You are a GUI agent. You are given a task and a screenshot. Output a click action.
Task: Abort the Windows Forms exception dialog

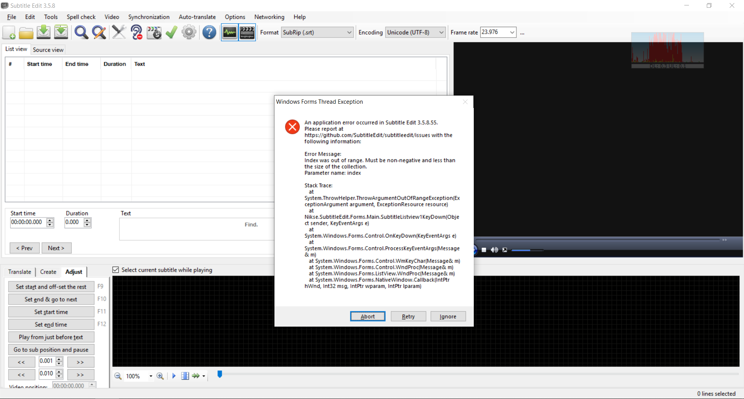pyautogui.click(x=367, y=316)
